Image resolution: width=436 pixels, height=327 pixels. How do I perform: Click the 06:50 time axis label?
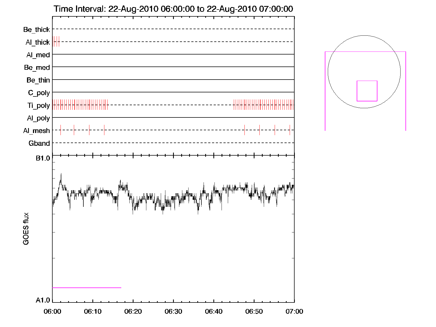point(254,311)
